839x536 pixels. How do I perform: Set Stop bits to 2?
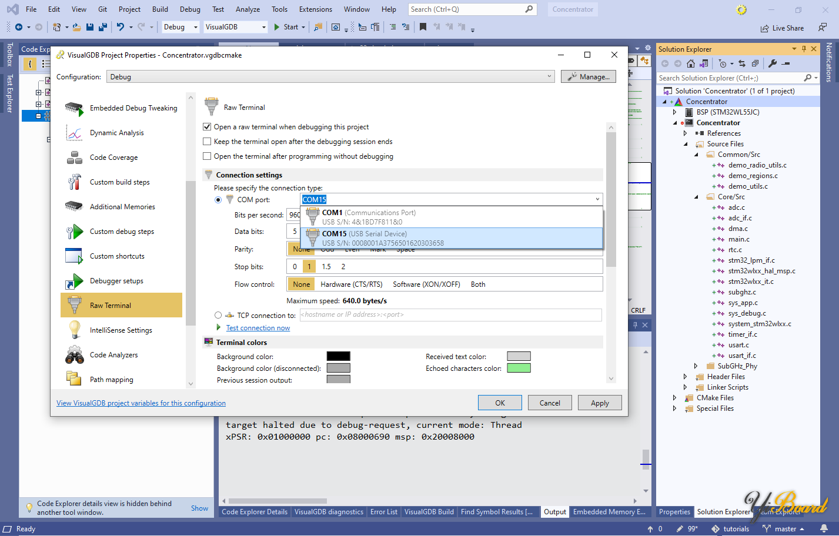[343, 267]
